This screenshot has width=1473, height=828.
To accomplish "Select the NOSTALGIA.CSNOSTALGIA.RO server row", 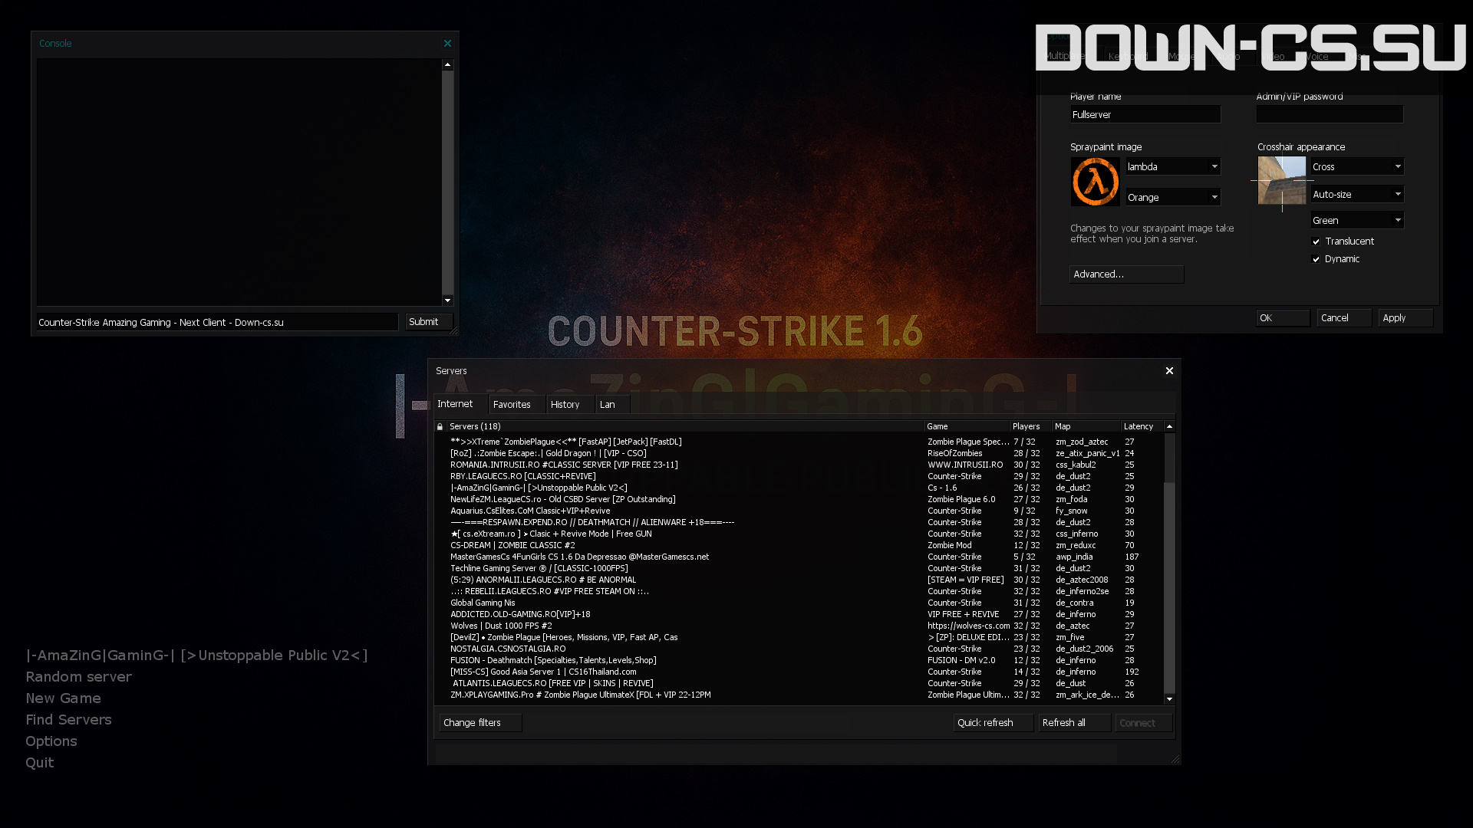I will click(x=798, y=649).
